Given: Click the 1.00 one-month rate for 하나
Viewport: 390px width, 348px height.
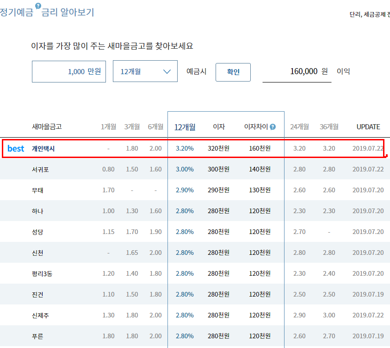Looking at the screenshot, I should [x=108, y=211].
